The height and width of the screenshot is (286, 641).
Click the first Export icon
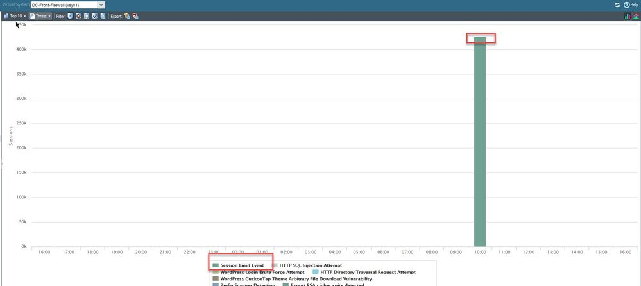point(127,16)
